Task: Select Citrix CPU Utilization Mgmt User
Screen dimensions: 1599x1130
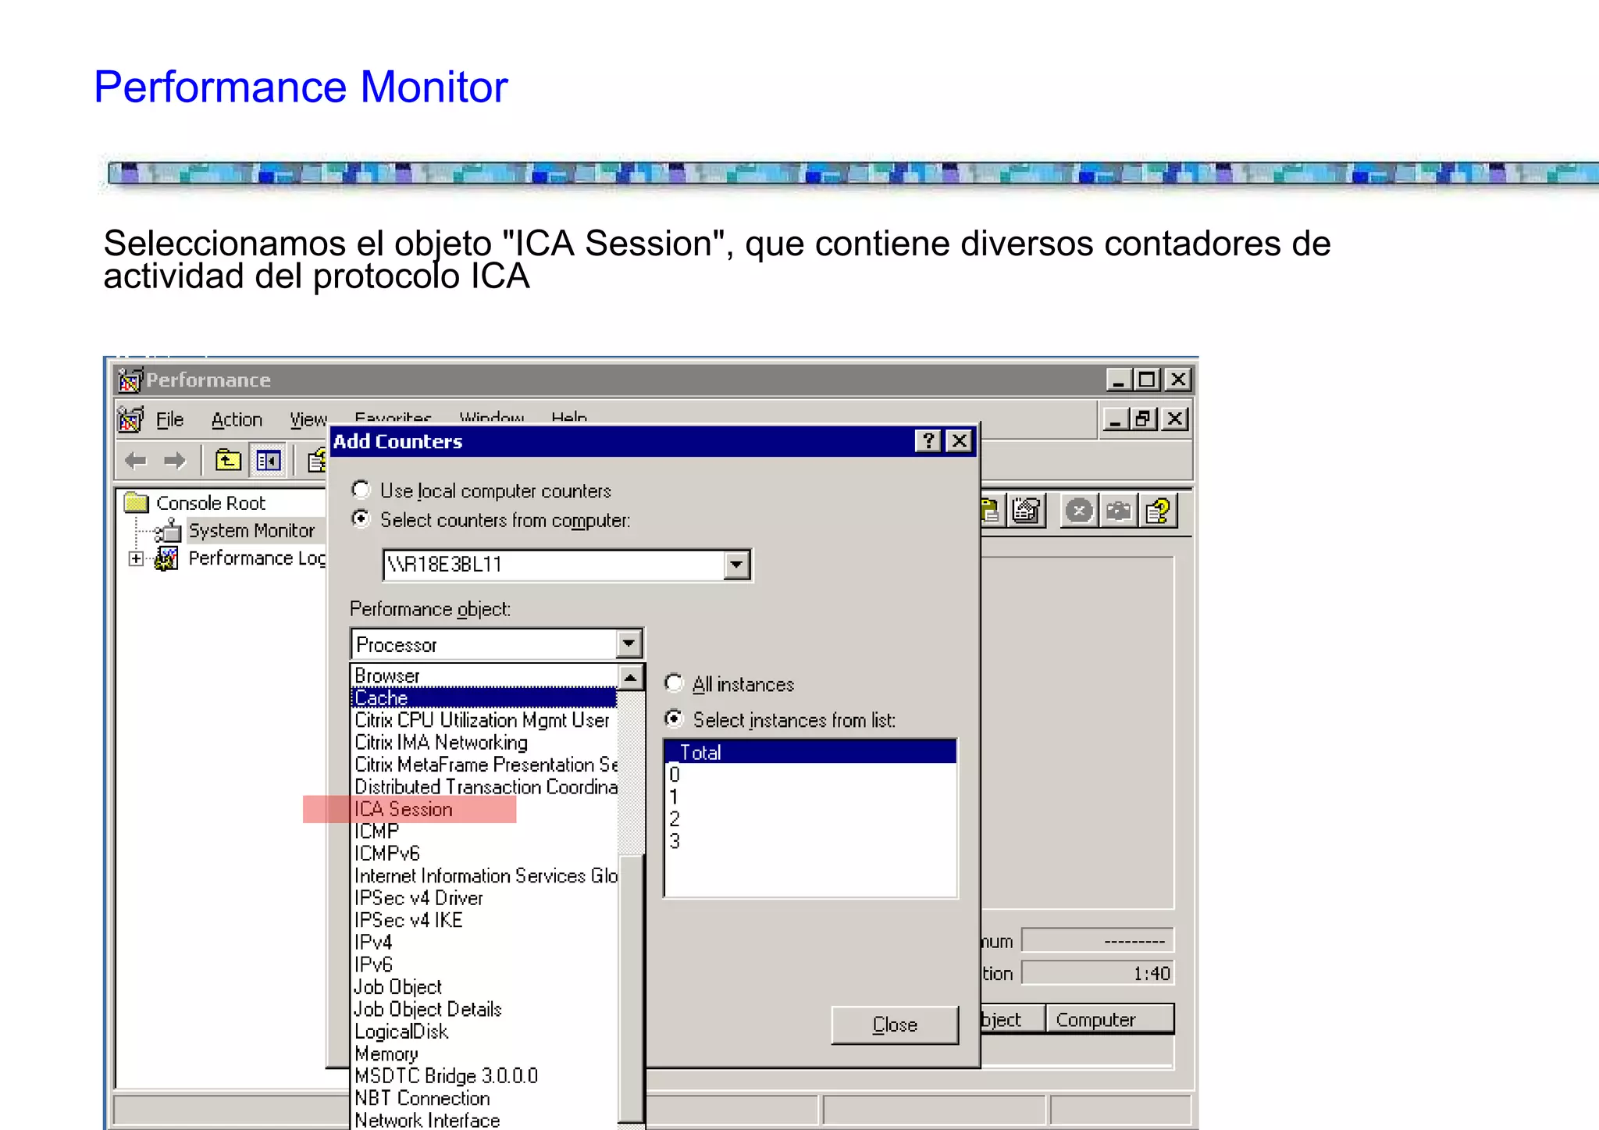Action: 484,720
